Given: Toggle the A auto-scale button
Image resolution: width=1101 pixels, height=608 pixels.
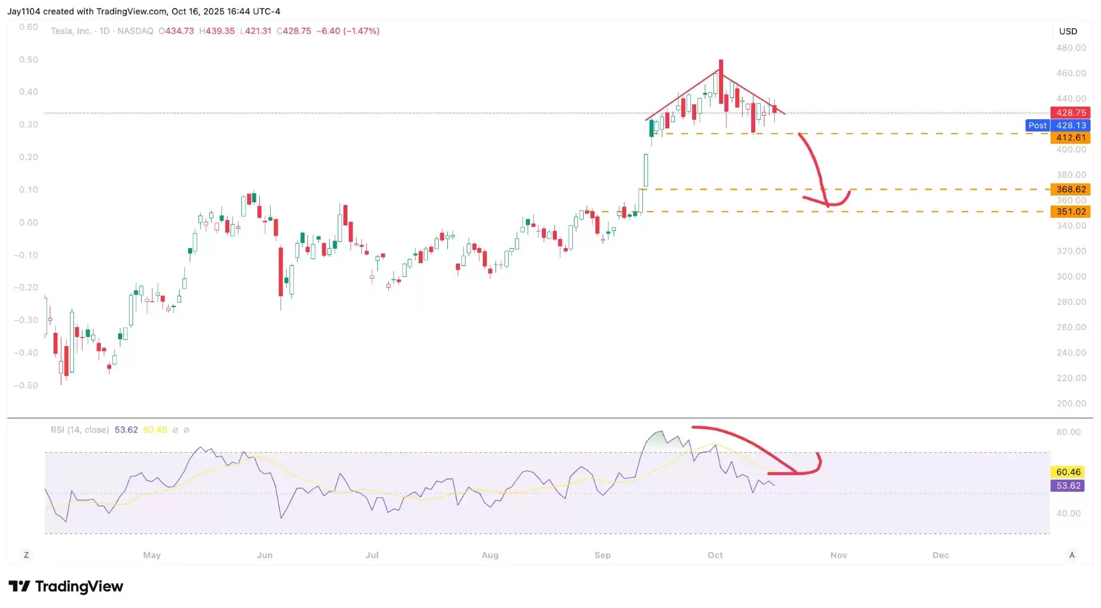Looking at the screenshot, I should (x=1071, y=555).
